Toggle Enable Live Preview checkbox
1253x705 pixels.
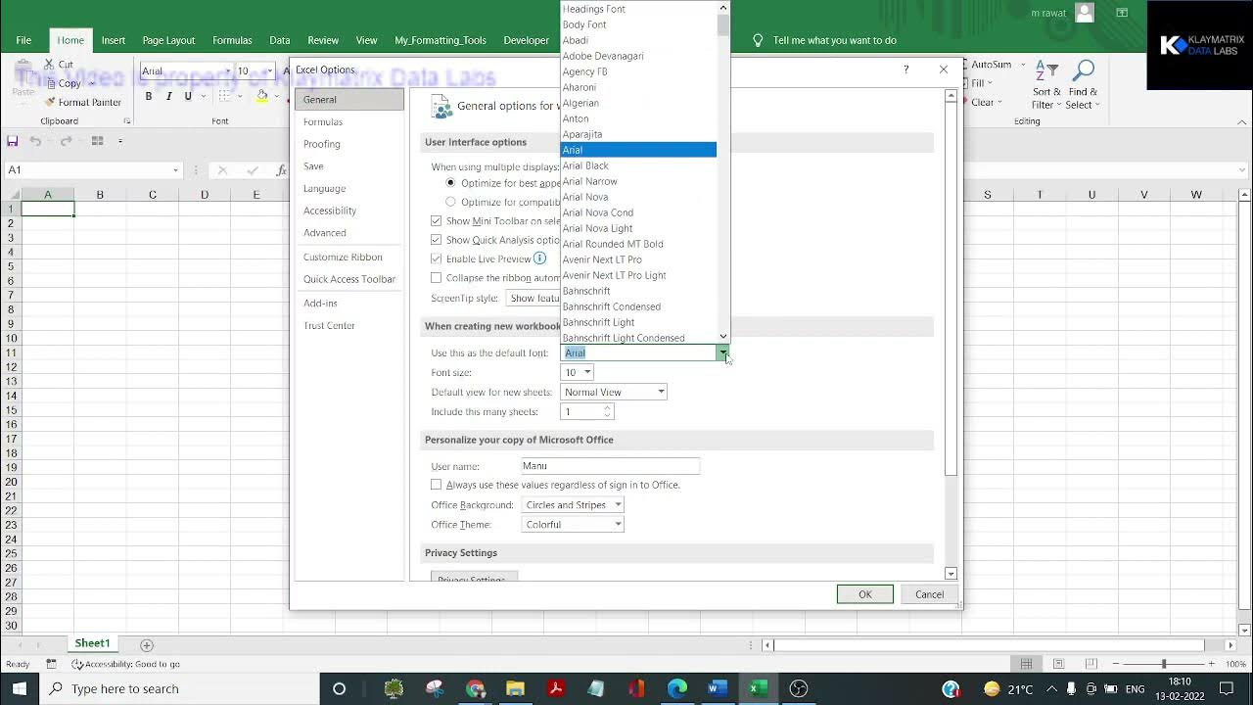click(437, 258)
